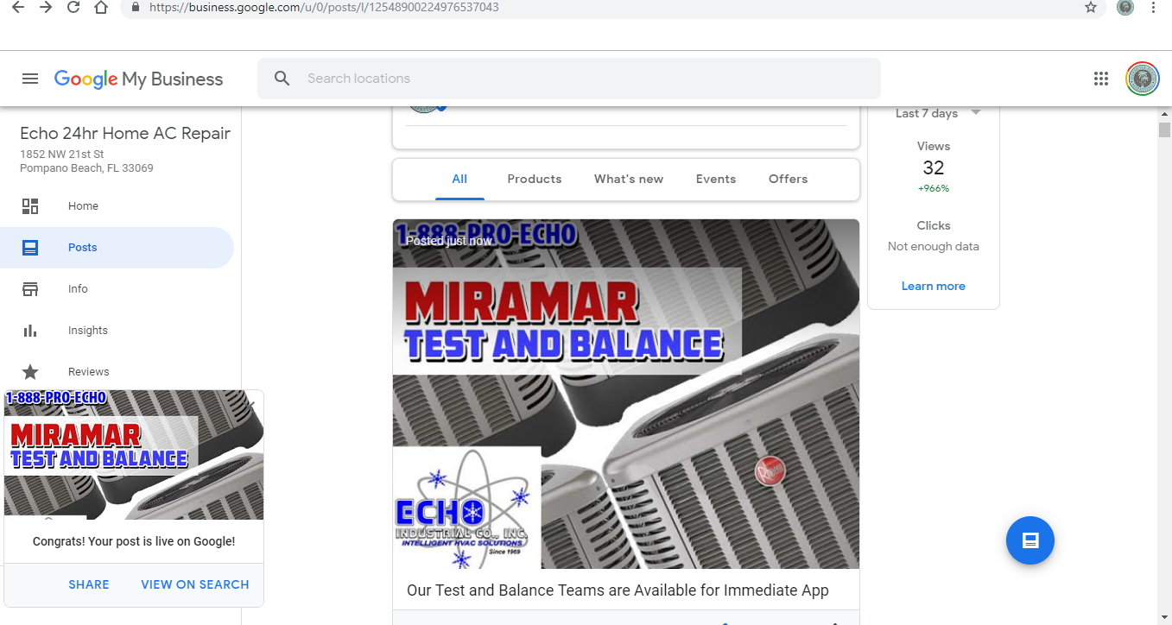The image size is (1172, 625).
Task: Open the Events tab
Action: coord(715,179)
